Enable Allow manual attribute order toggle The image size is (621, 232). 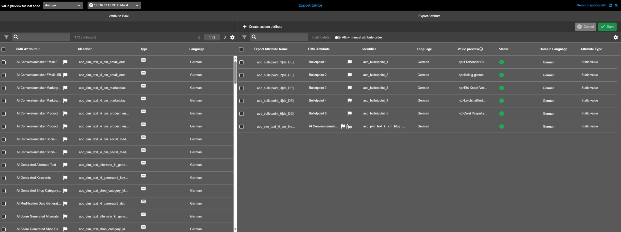(338, 38)
